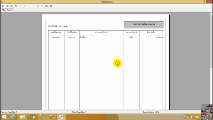Image resolution: width=213 pixels, height=120 pixels.
Task: Click the volume speaker tray icon
Action: (x=192, y=117)
